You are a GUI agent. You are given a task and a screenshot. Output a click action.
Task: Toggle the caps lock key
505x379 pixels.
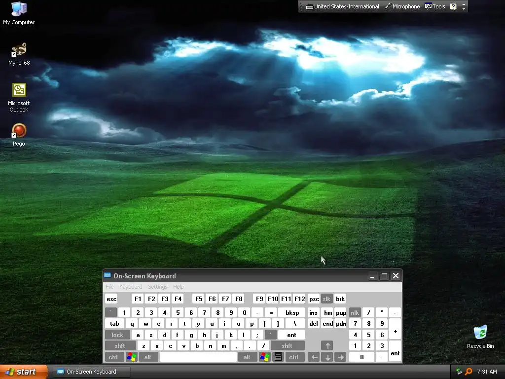click(x=117, y=335)
